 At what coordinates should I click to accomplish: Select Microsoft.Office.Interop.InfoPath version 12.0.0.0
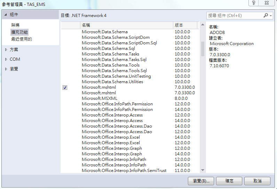coord(130,160)
